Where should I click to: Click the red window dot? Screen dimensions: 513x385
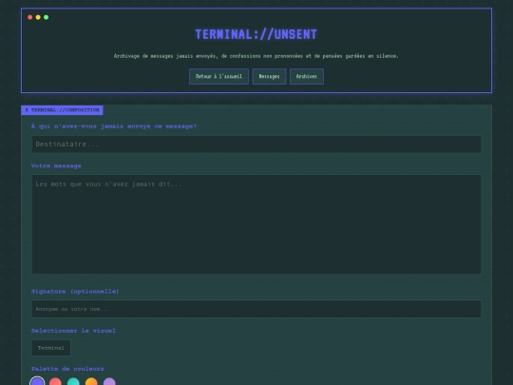(30, 17)
